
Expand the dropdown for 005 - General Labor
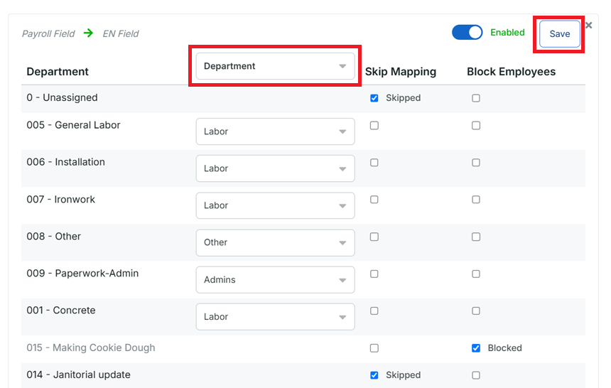click(275, 131)
